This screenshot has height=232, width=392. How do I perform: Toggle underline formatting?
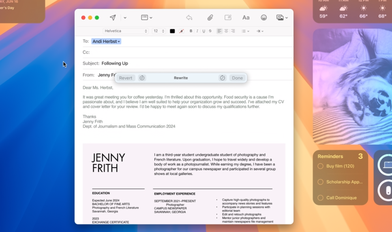click(x=204, y=31)
